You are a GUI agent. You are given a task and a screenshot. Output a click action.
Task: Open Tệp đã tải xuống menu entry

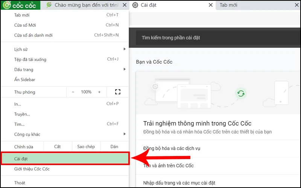65,59
